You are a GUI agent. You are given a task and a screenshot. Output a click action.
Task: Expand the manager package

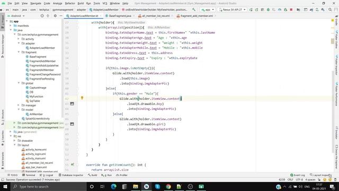pyautogui.click(x=19, y=105)
